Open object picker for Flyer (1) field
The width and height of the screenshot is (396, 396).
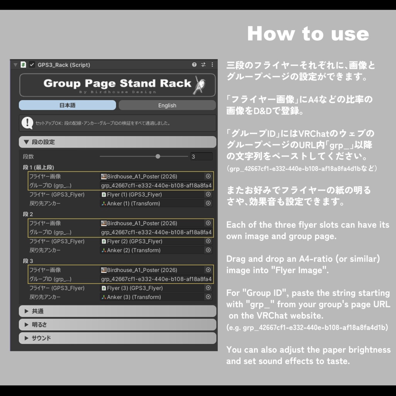[208, 194]
